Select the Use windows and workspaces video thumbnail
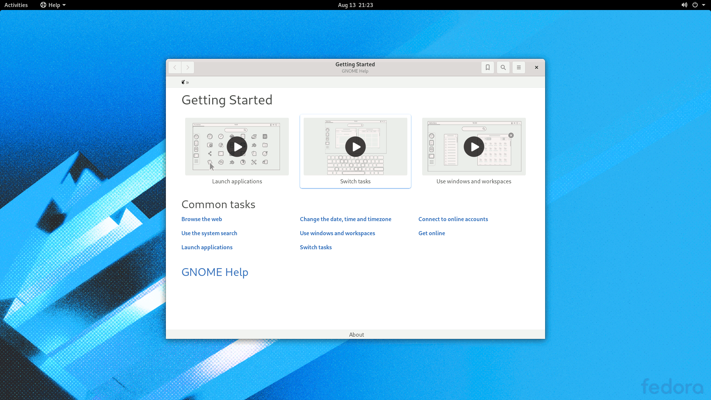The image size is (711, 400). pyautogui.click(x=474, y=147)
